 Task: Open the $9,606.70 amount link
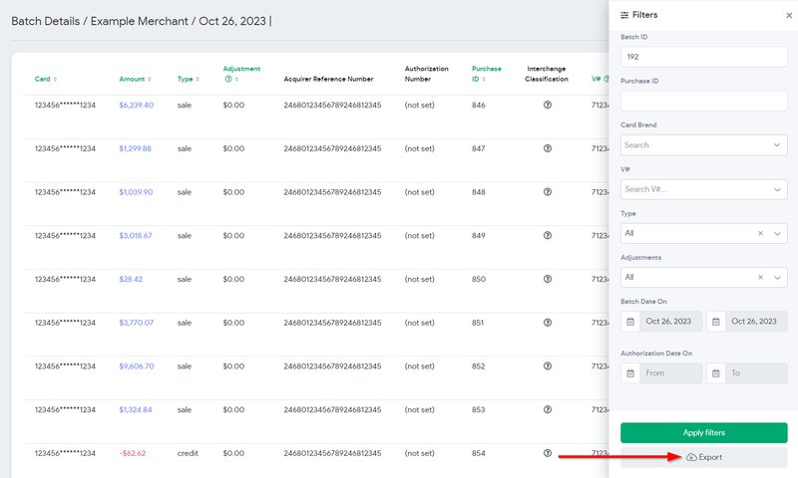[x=137, y=366]
